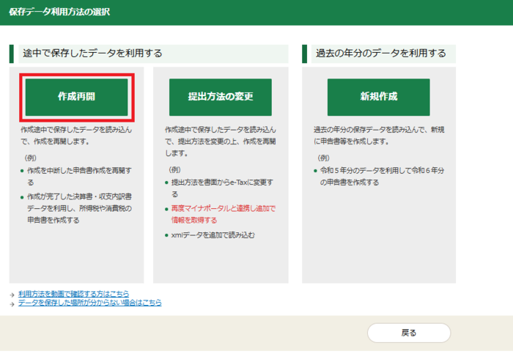Click description 過去の年分の保存データを読み込んで

[x=379, y=136]
